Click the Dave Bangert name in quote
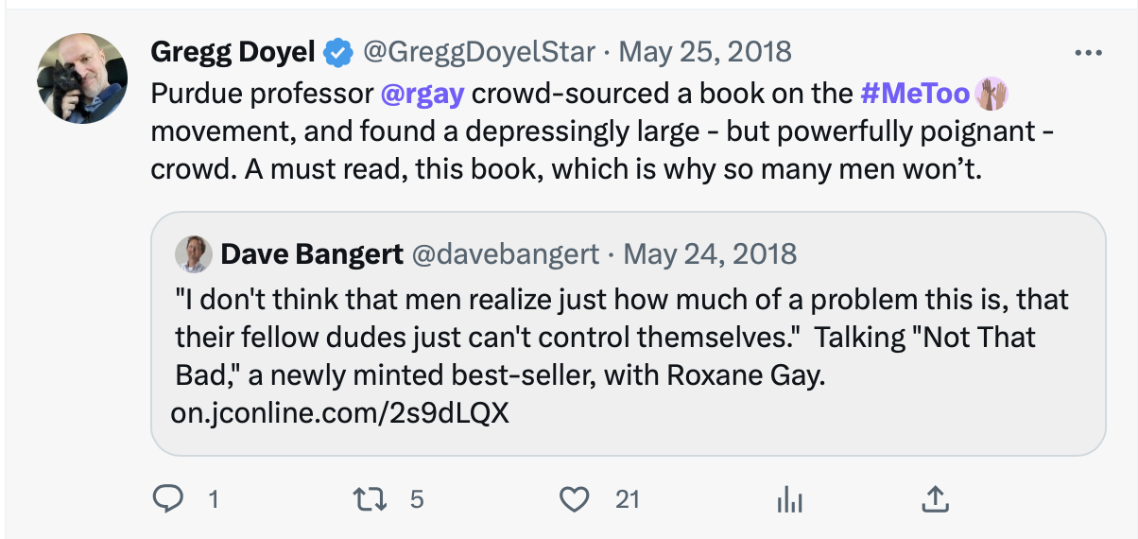Image resolution: width=1138 pixels, height=539 pixels. pyautogui.click(x=313, y=254)
